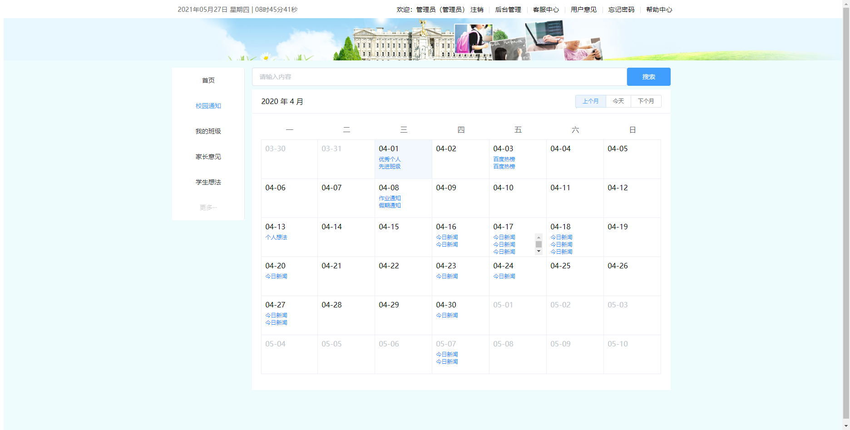This screenshot has height=430, width=850.
Task: Click the 2020 年 4 月 calendar title
Action: tap(282, 102)
